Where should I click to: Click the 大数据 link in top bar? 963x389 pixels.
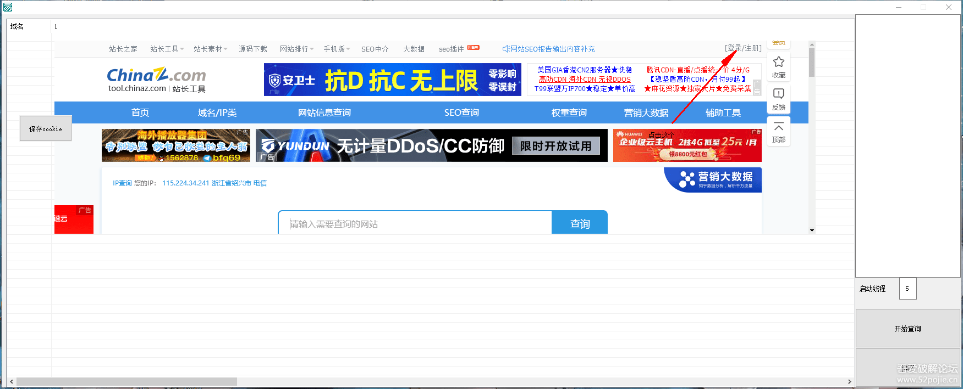(x=414, y=49)
